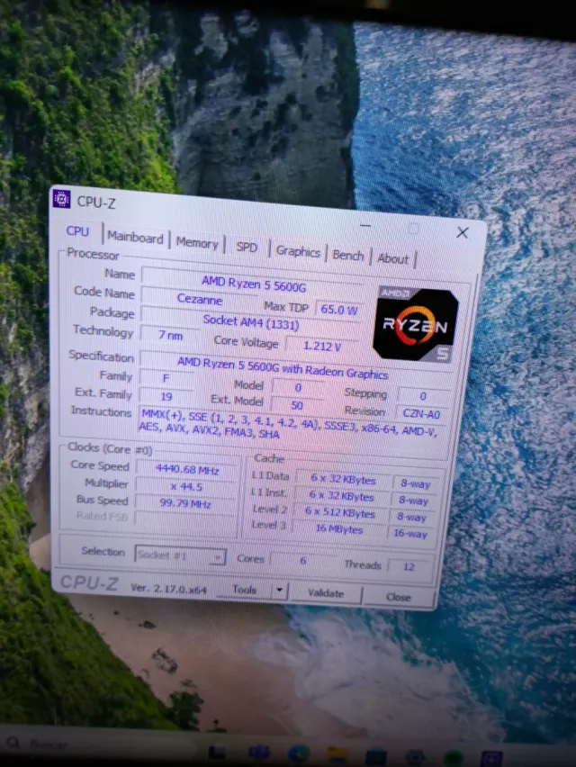Click the Bus Speed value 99.79 MHz

[x=185, y=503]
